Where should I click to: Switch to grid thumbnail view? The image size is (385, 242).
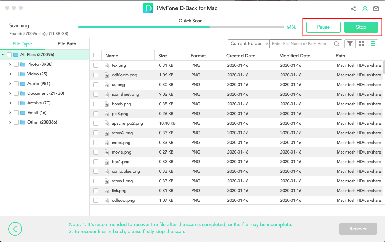click(x=361, y=44)
